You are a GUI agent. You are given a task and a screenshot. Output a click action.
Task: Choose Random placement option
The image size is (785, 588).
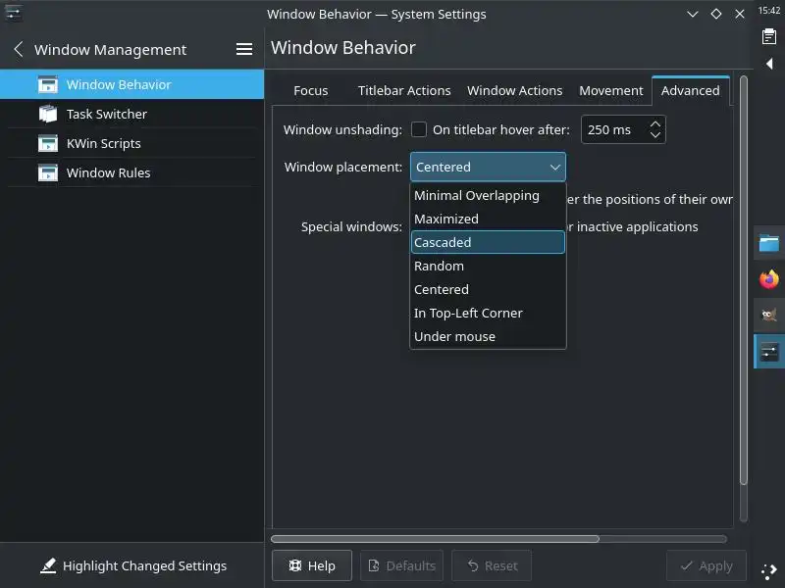488,266
